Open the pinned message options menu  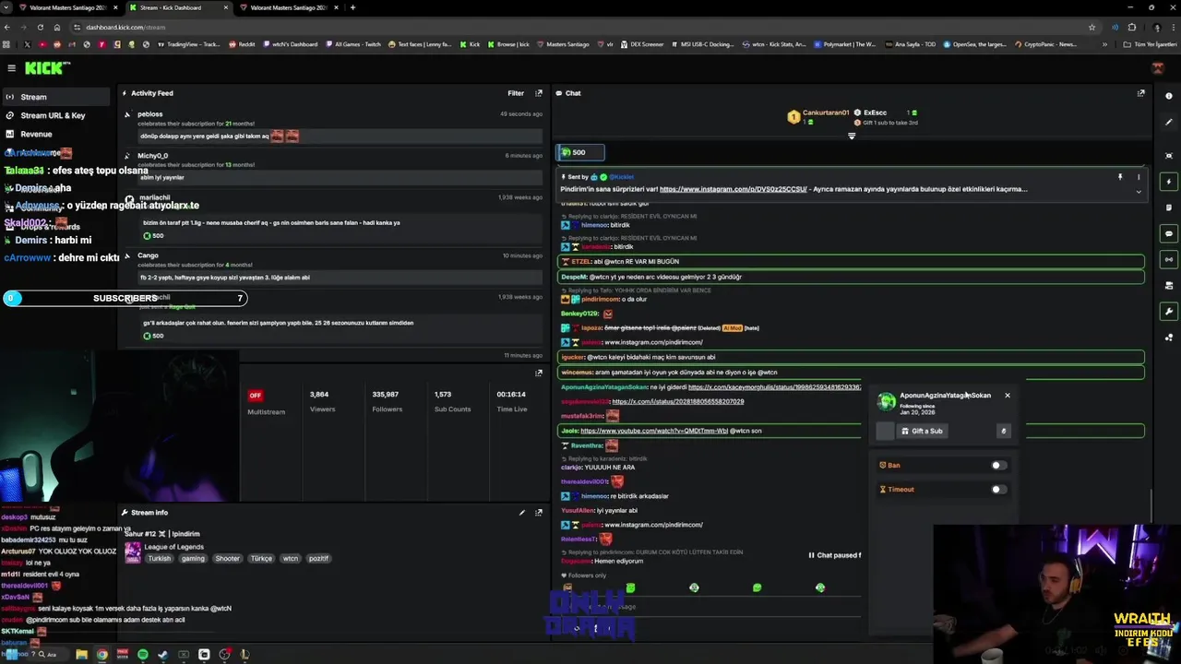click(x=1139, y=177)
